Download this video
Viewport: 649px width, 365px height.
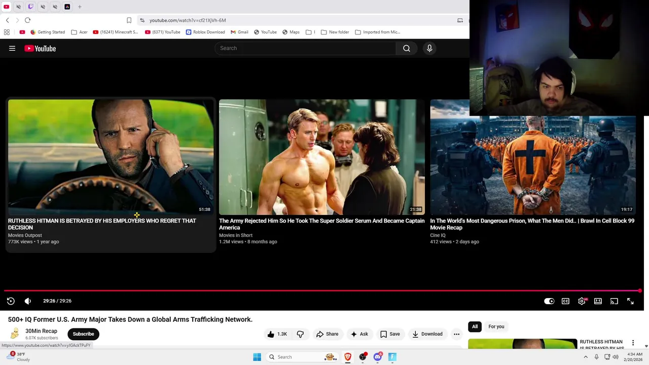point(427,334)
